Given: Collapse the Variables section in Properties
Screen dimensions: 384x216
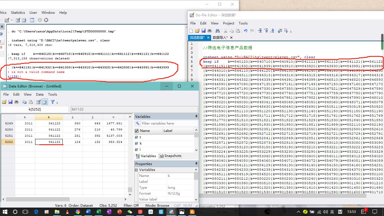Looking at the screenshot, I should (136, 170).
